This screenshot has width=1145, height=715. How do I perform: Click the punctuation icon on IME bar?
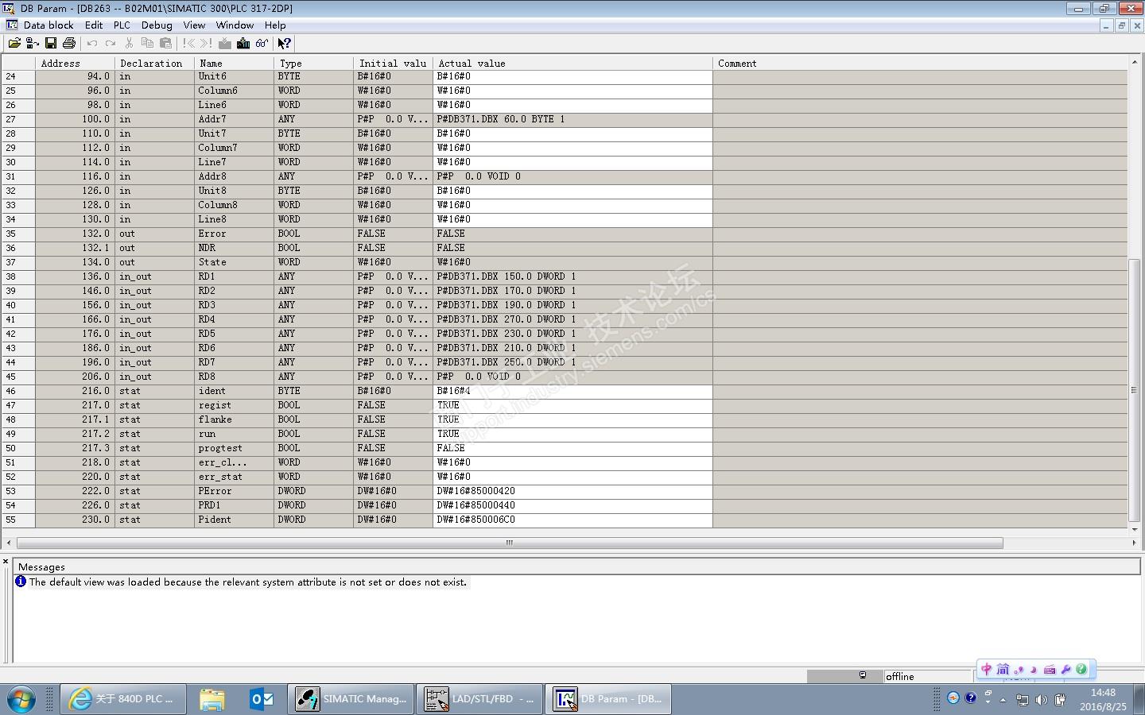pos(1019,670)
